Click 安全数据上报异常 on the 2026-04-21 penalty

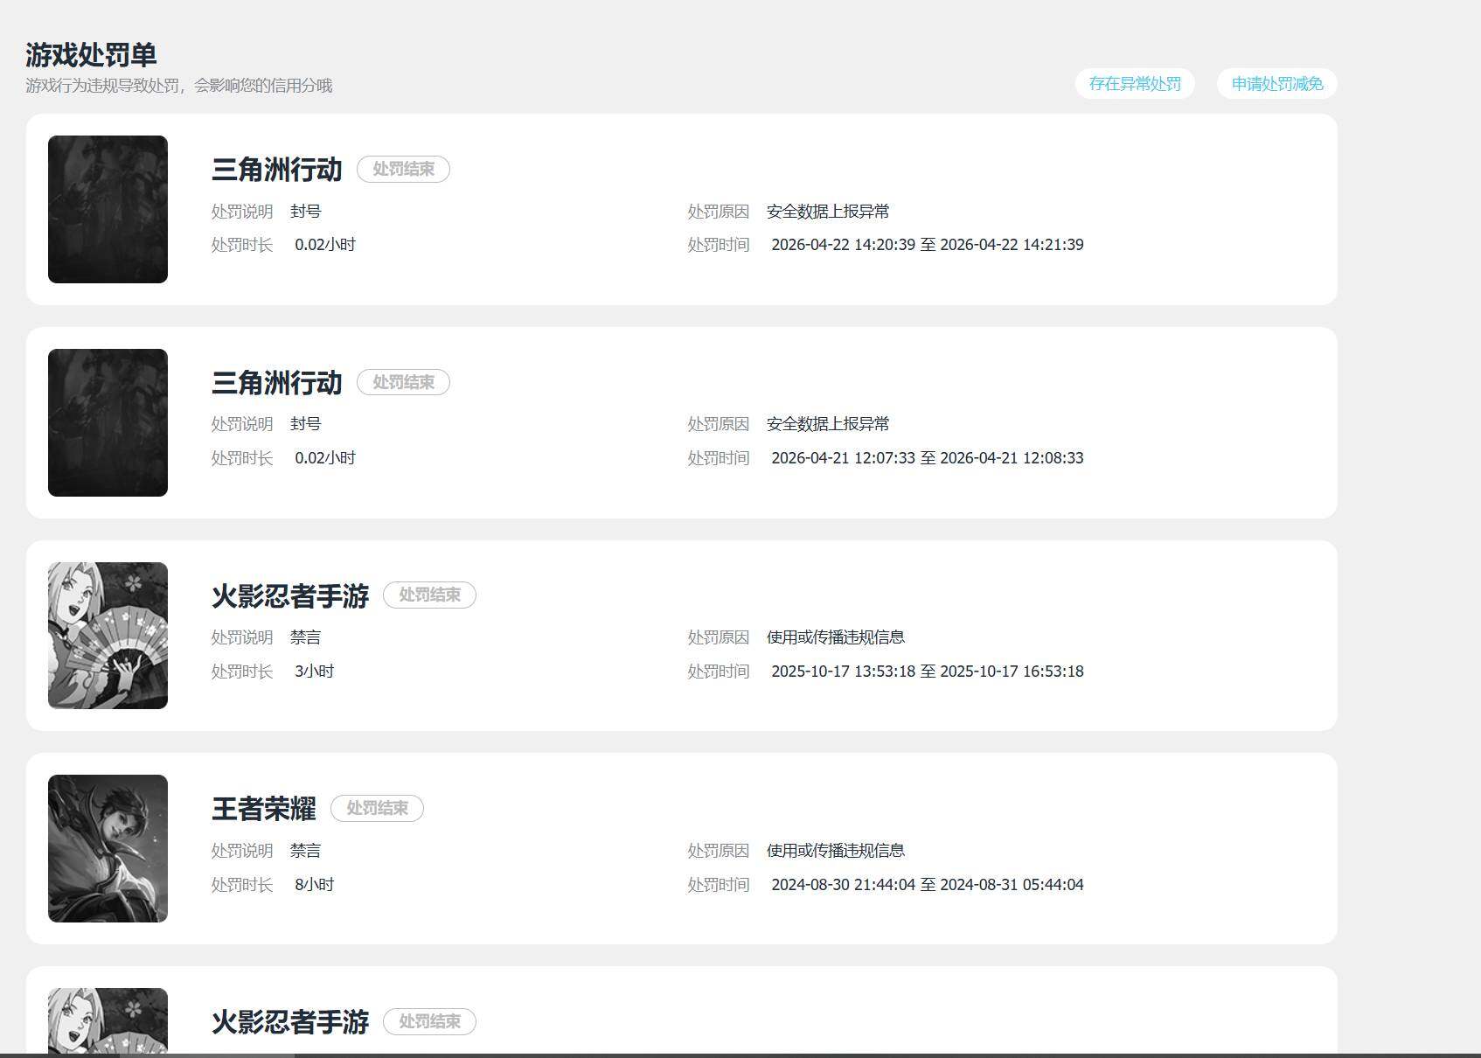(828, 424)
